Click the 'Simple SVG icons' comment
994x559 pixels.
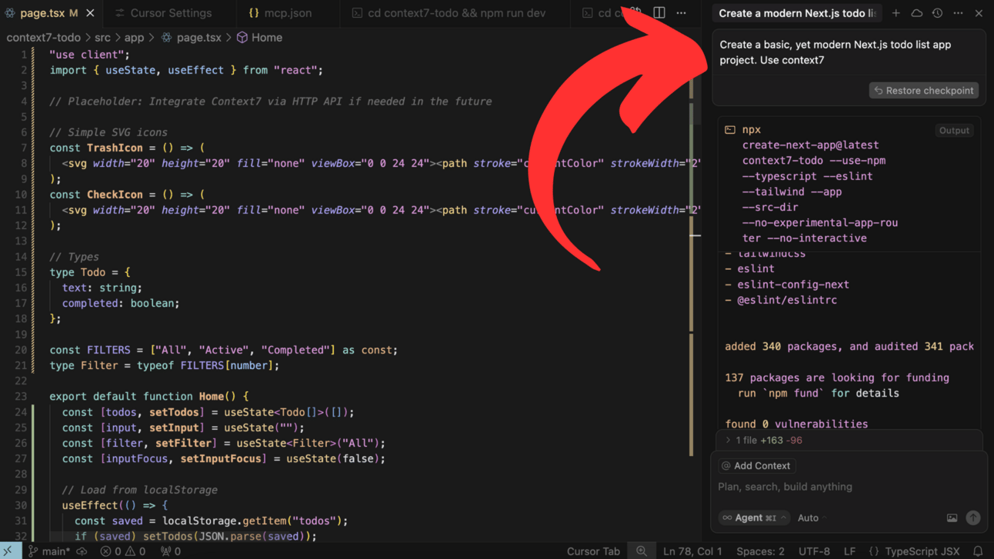(x=108, y=132)
